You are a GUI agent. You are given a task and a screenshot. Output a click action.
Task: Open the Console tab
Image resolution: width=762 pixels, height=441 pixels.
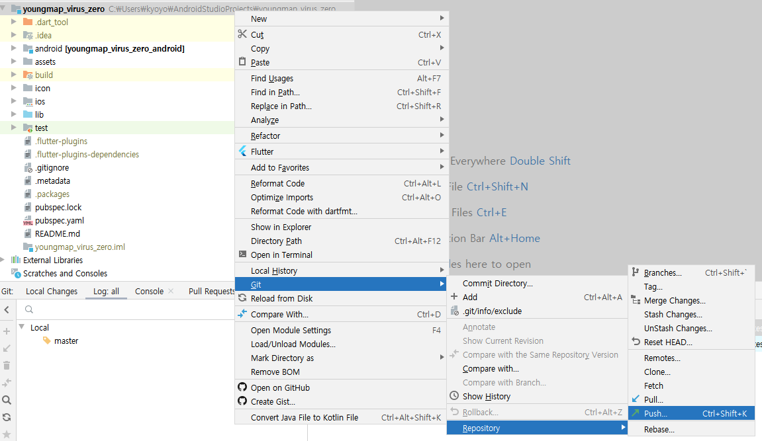(149, 291)
